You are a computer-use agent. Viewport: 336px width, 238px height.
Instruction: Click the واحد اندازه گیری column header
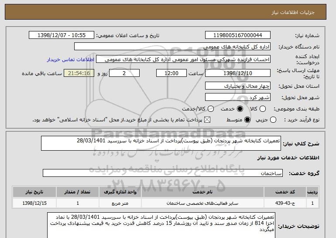coord(120,192)
